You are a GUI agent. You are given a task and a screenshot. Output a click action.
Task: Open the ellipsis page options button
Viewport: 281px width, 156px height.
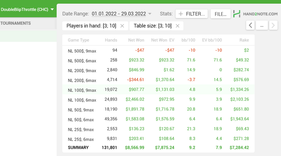262,25
